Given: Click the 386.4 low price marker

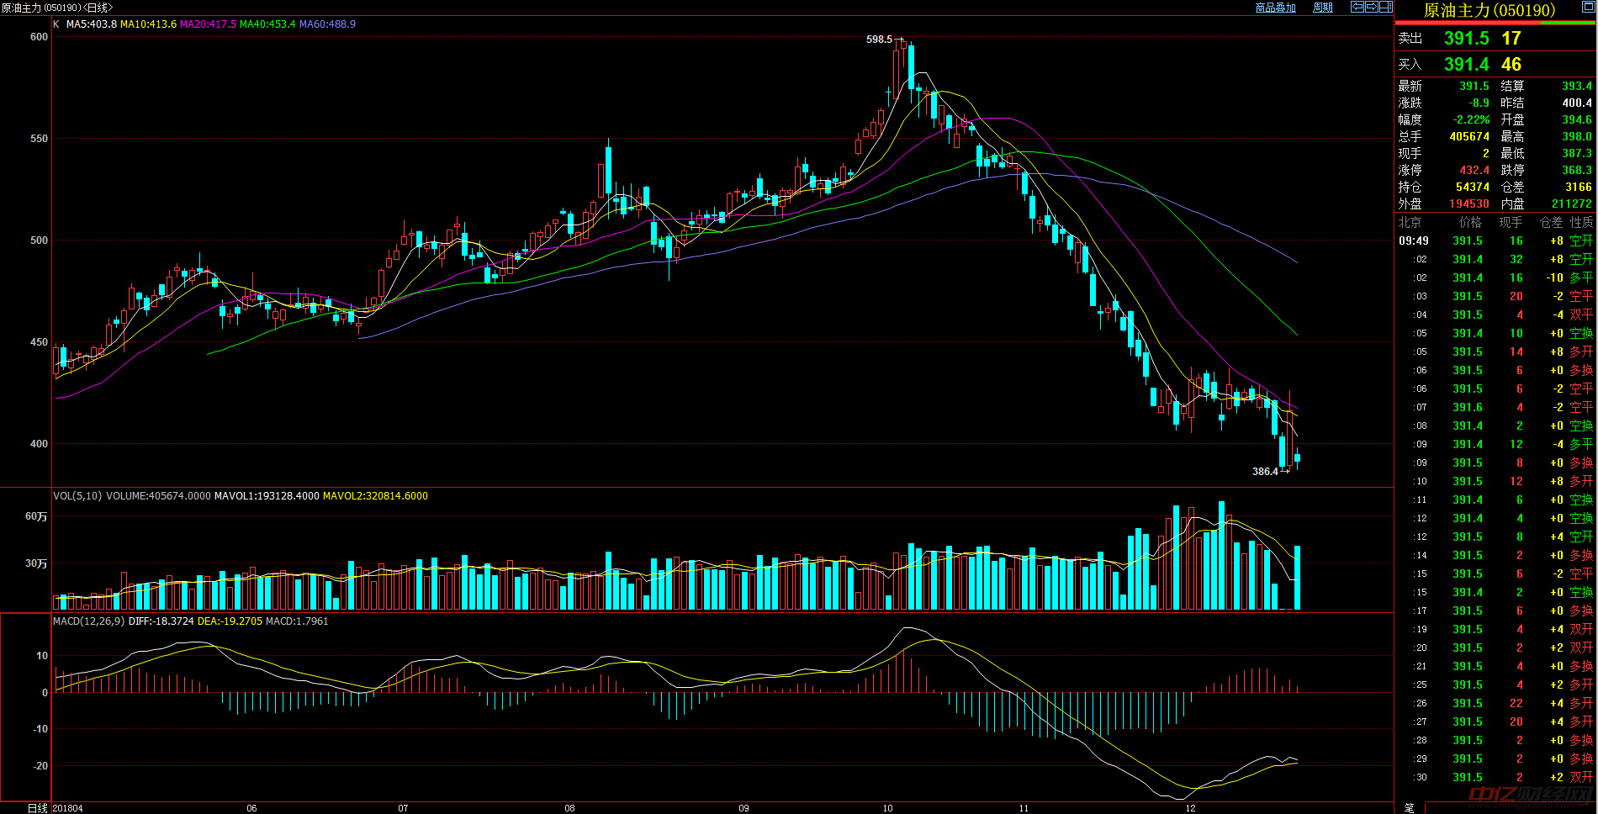Looking at the screenshot, I should pos(1265,472).
